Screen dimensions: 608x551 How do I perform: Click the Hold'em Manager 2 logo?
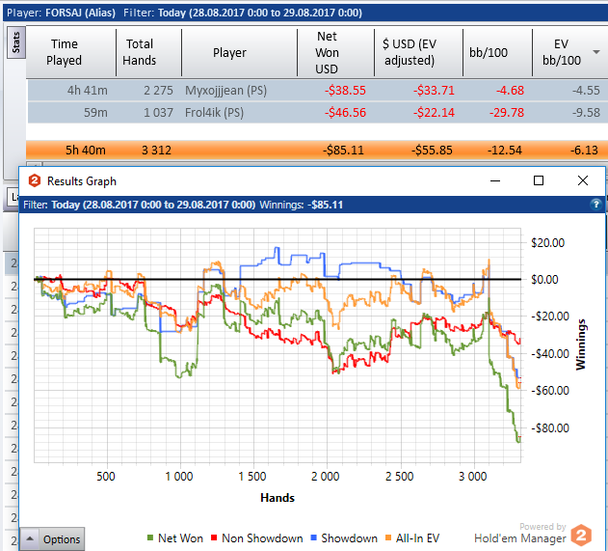(x=582, y=535)
